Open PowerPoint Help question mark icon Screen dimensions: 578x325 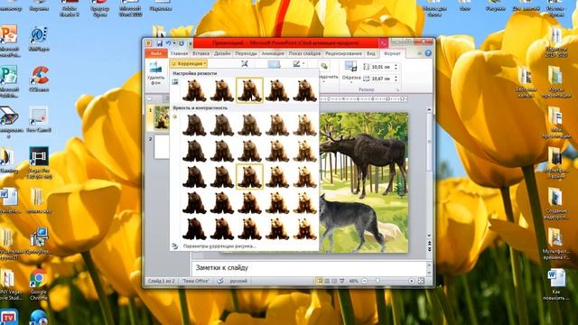[428, 53]
